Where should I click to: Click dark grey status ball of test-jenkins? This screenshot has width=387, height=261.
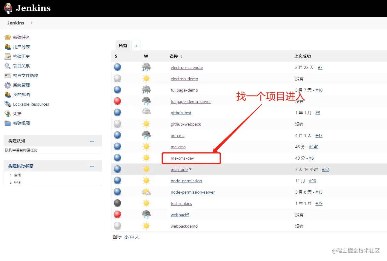[x=117, y=203]
